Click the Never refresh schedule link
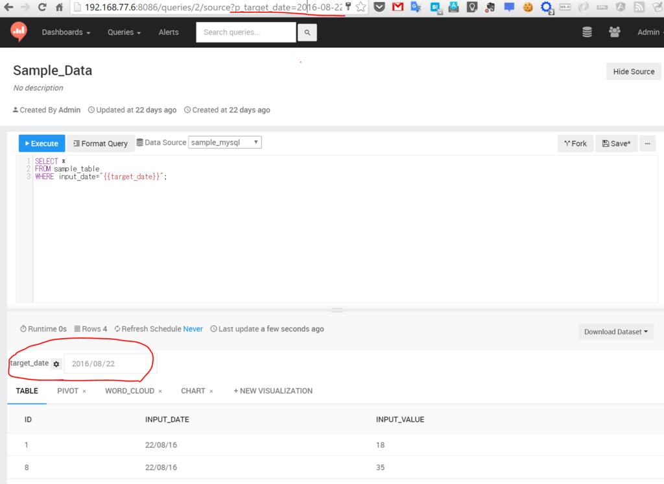The height and width of the screenshot is (484, 664). 193,329
